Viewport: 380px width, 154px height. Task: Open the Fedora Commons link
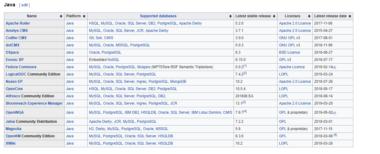pos(21,67)
